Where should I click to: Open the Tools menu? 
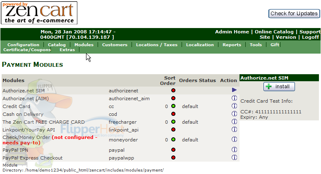click(x=256, y=45)
